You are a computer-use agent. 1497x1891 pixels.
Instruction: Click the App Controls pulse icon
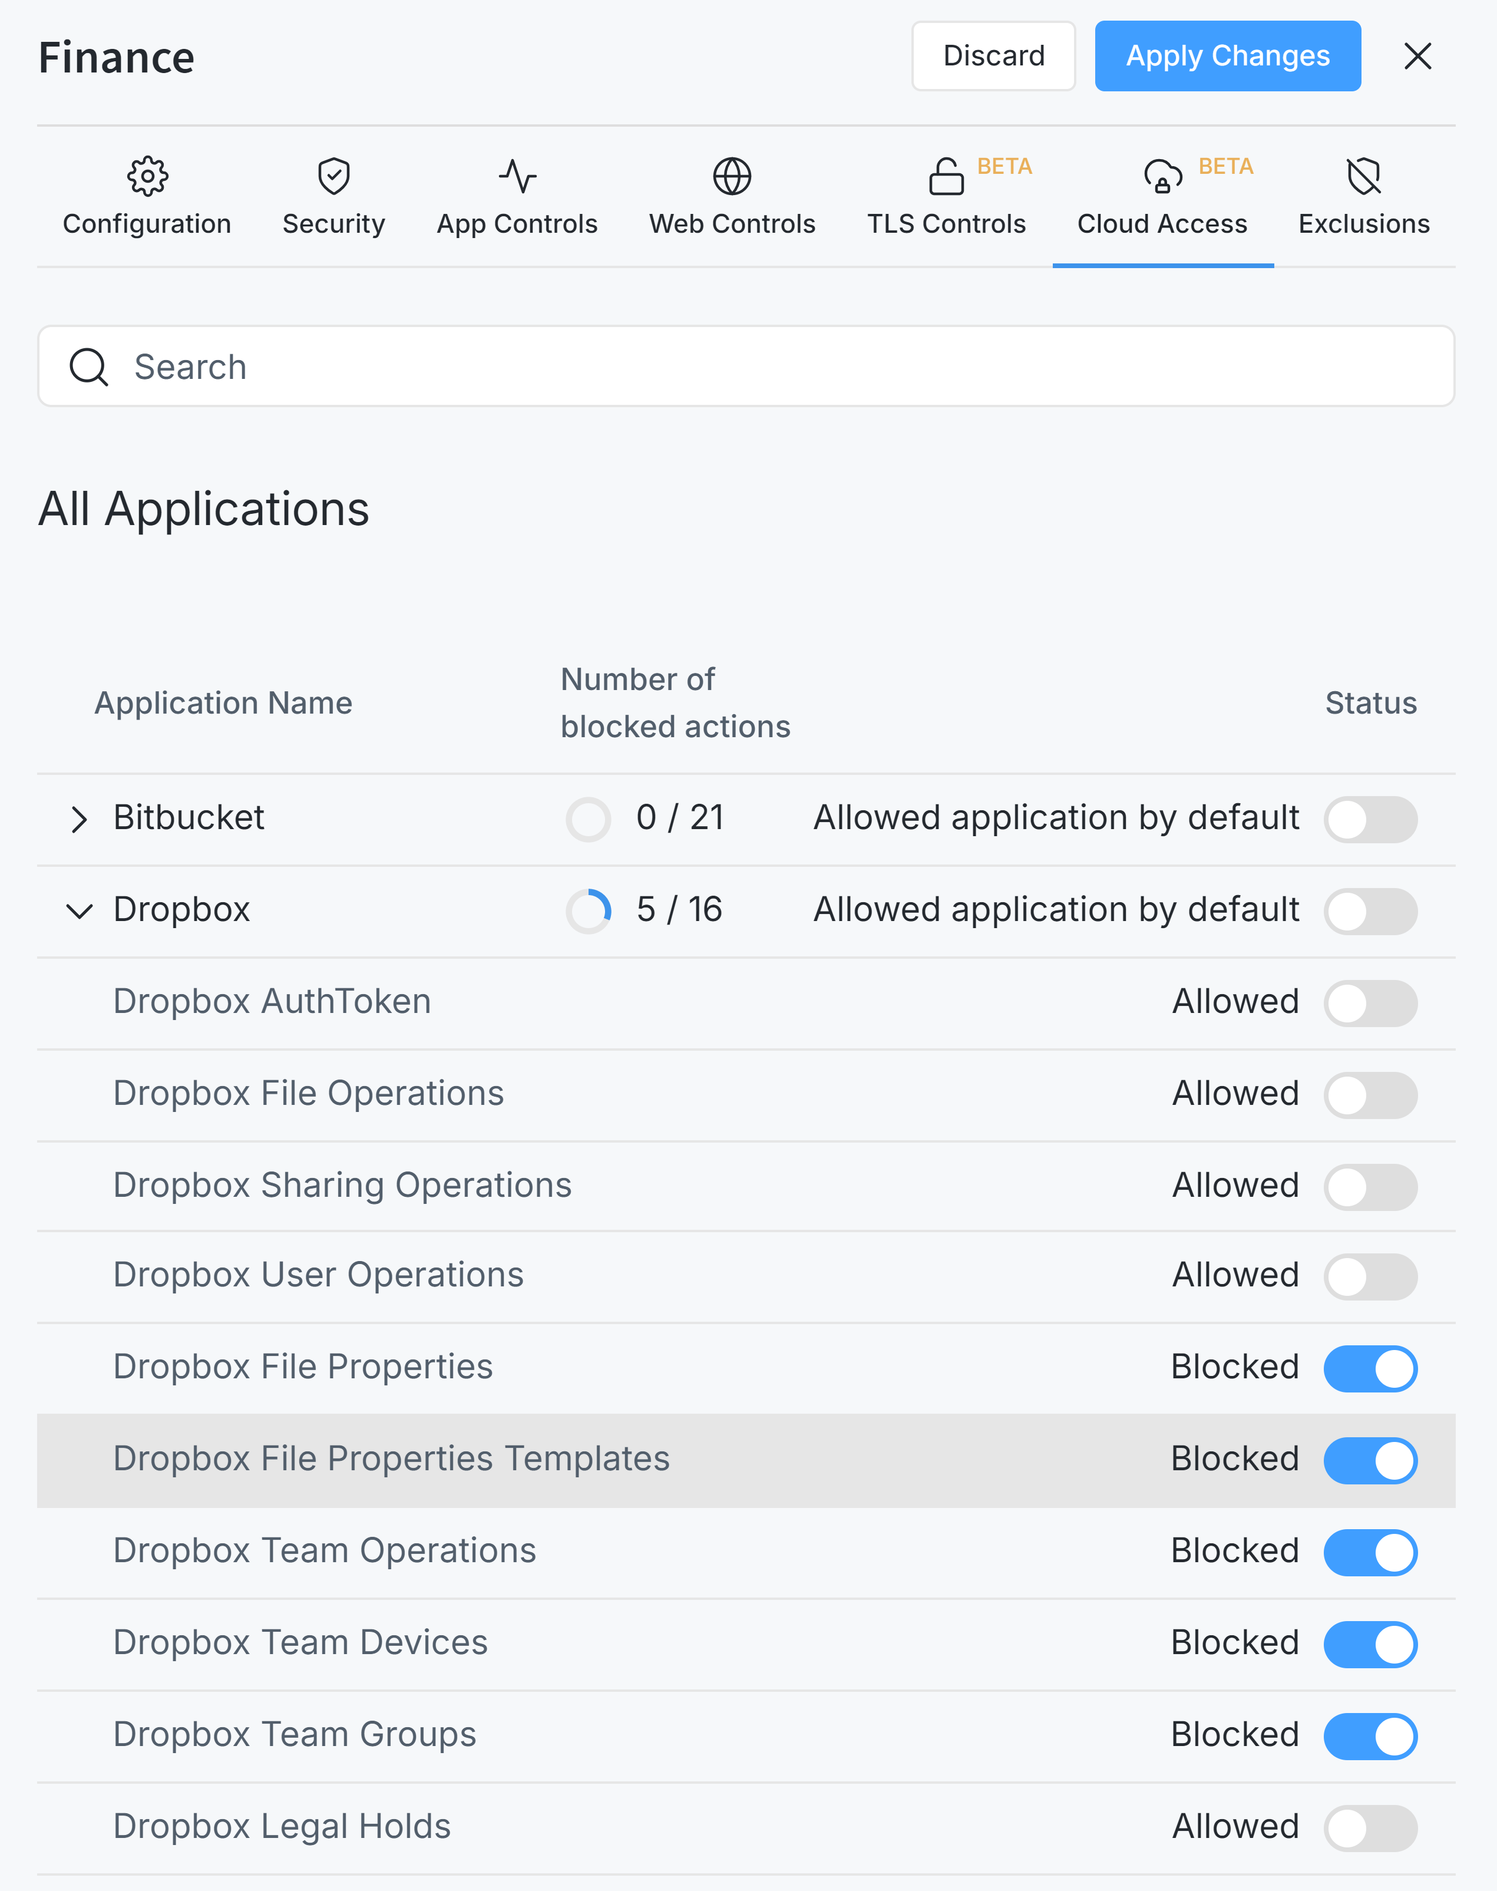(517, 176)
